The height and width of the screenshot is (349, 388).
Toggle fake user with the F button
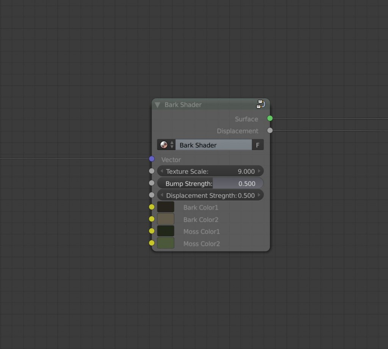(x=258, y=145)
